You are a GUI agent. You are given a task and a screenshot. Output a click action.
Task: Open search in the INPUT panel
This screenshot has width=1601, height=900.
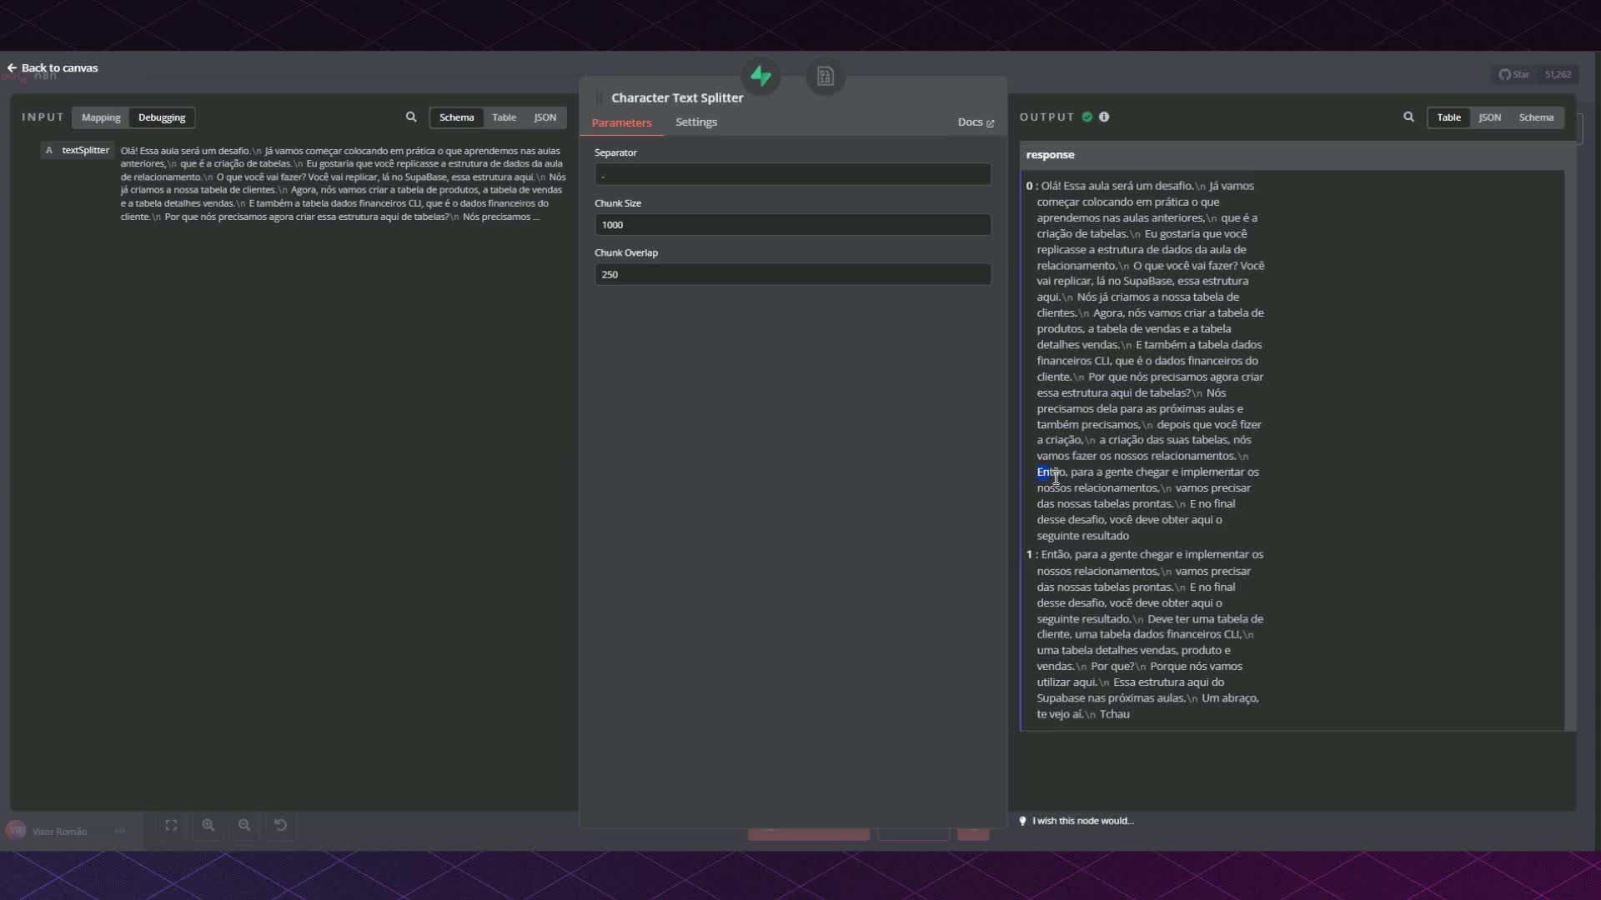coord(411,117)
